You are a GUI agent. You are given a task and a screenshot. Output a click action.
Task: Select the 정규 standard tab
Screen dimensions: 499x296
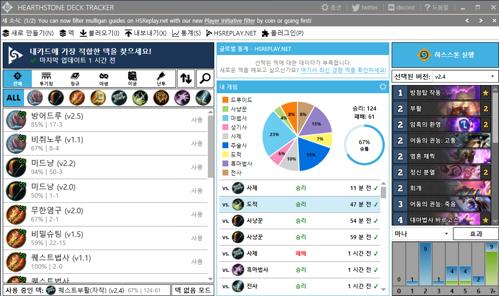pos(75,79)
